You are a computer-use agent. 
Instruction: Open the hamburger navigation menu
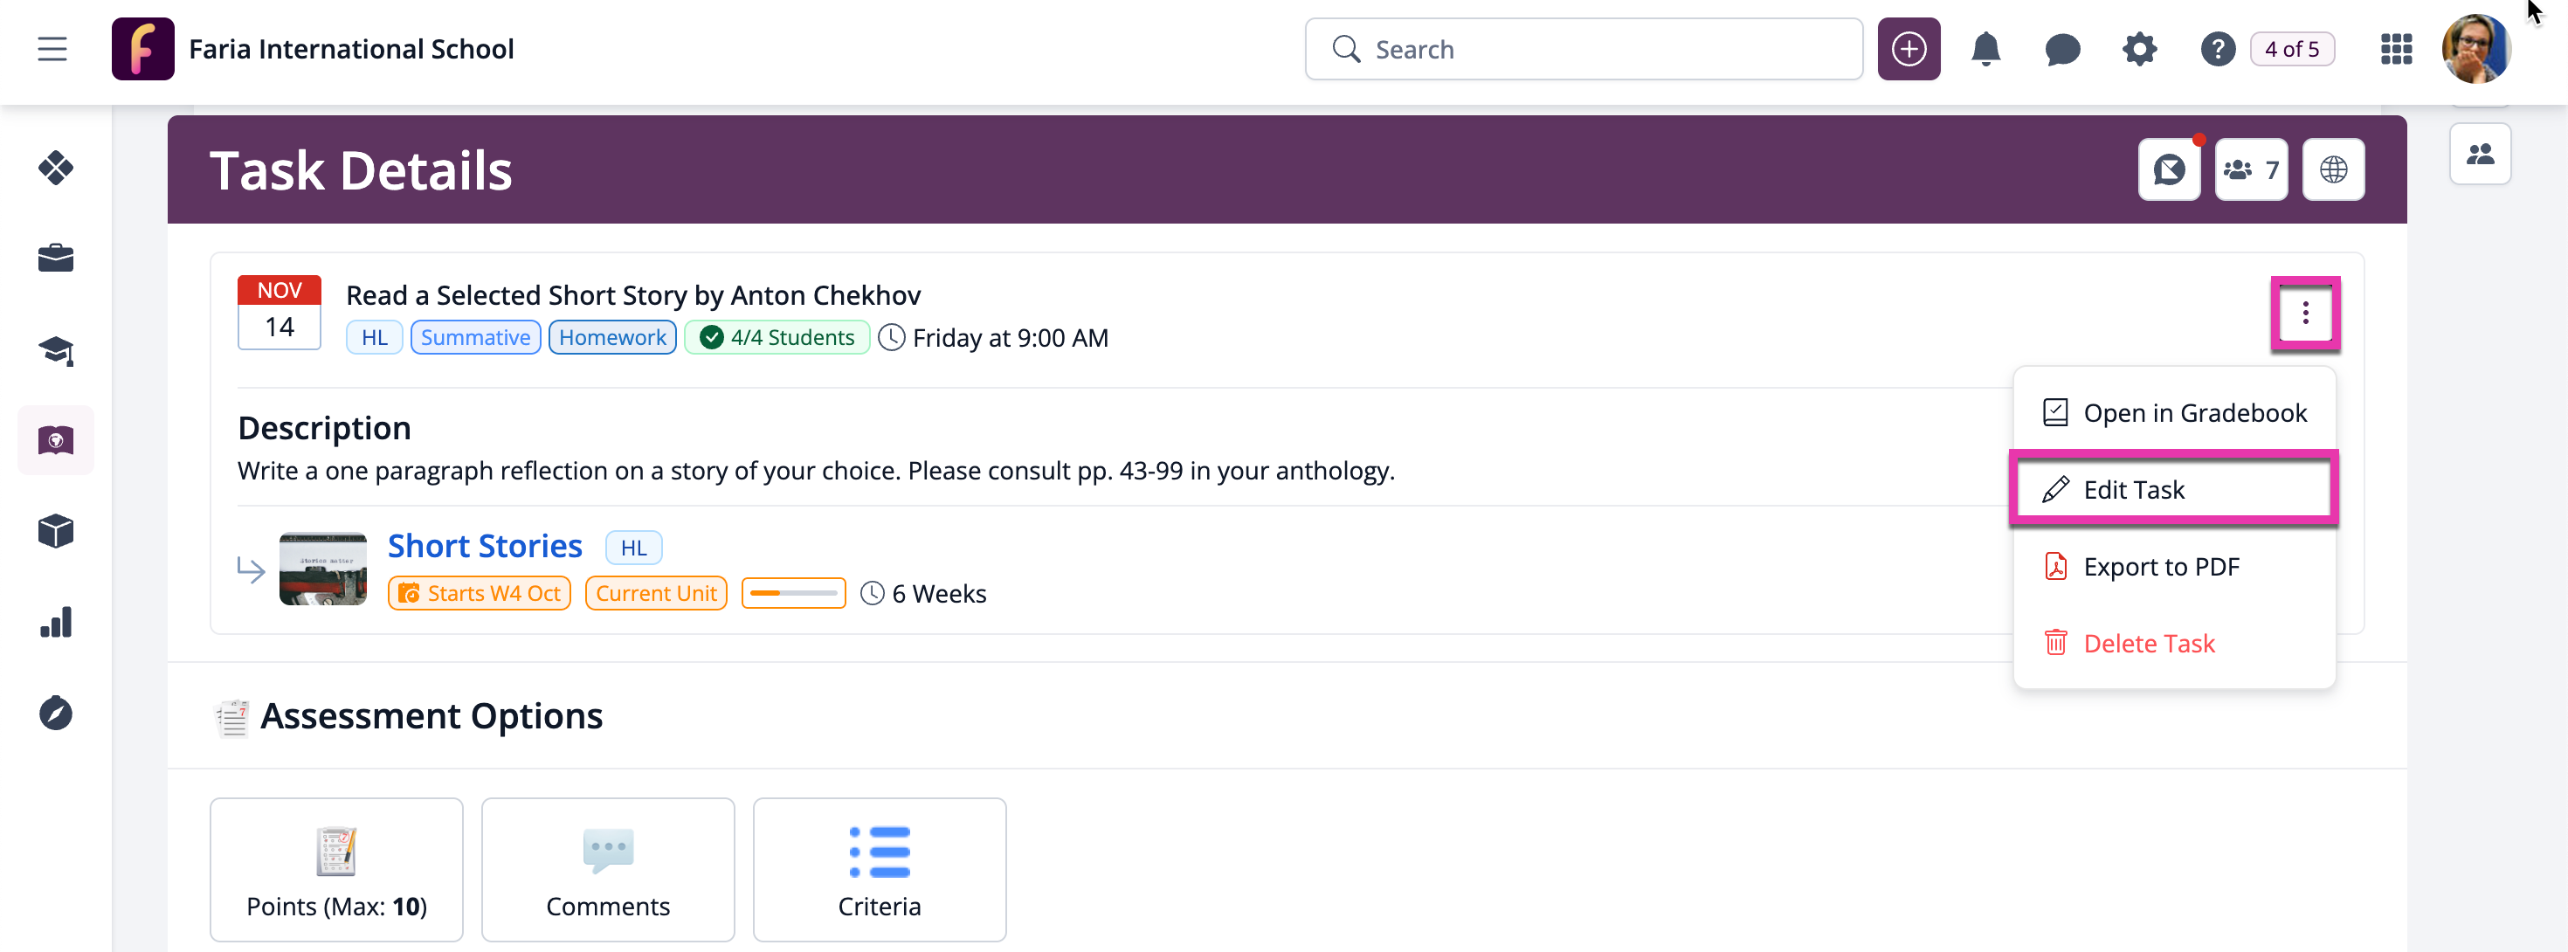(52, 49)
